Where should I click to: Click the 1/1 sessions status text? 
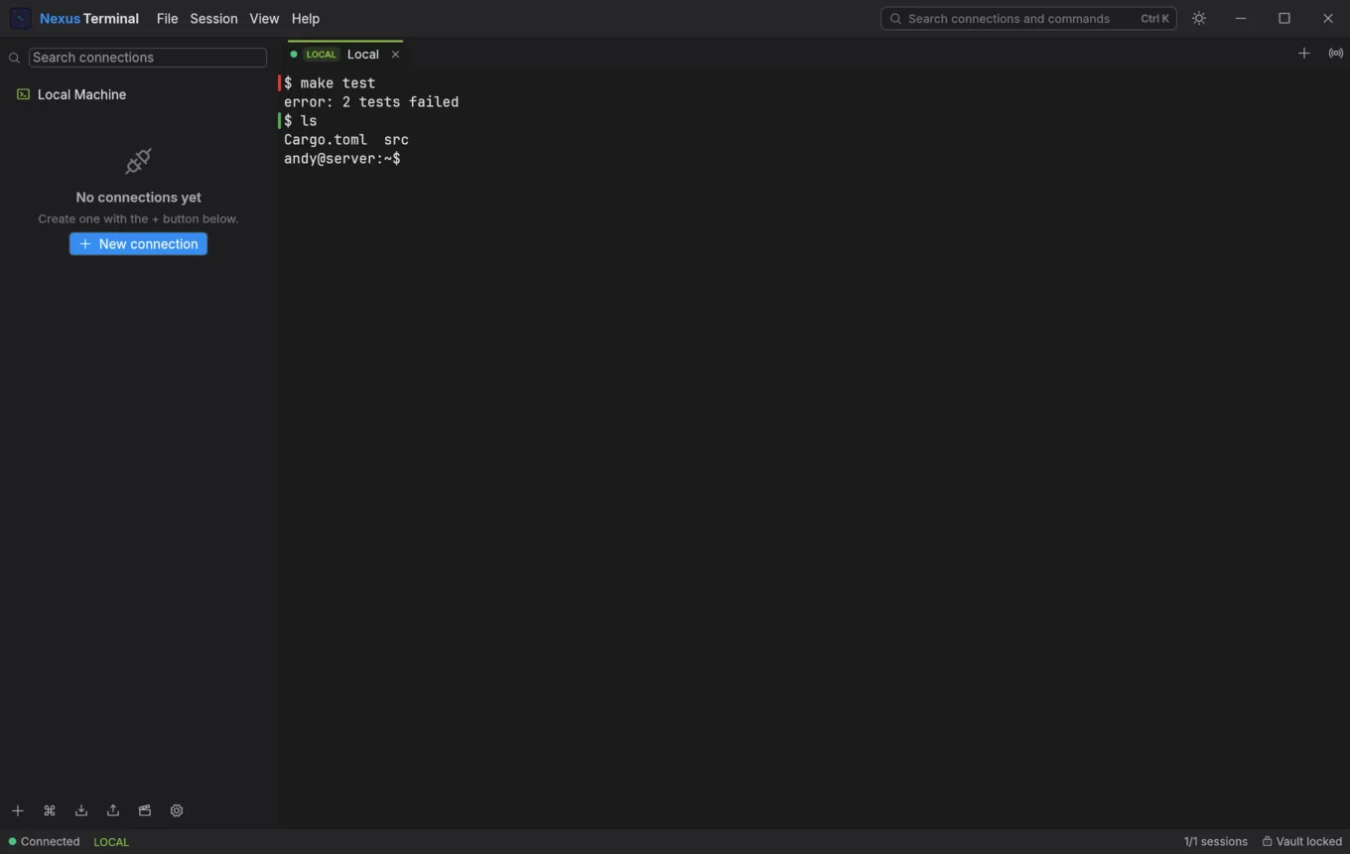[x=1215, y=841]
